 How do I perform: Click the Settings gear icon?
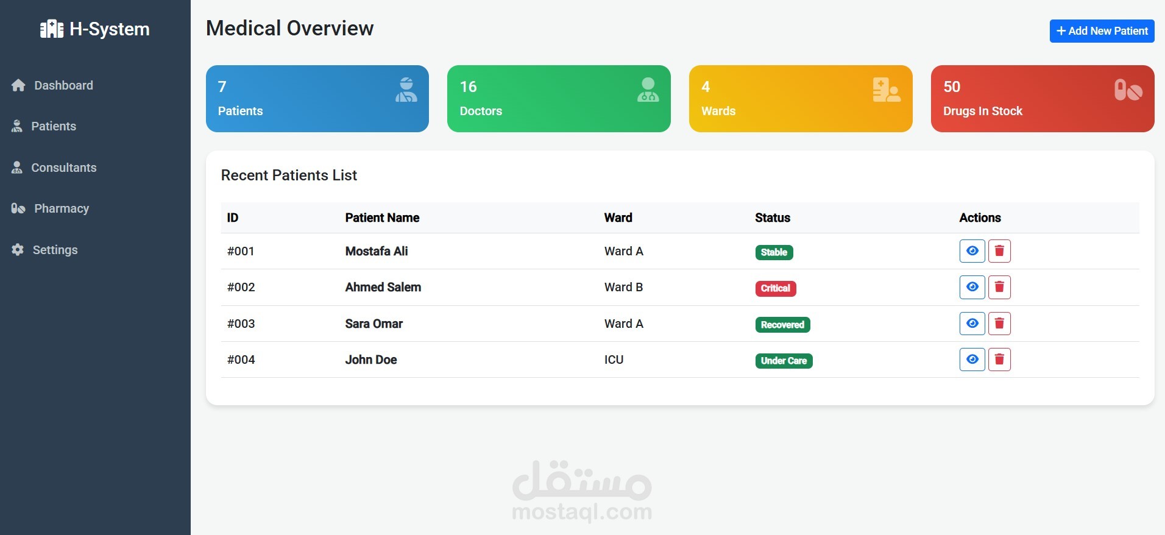pos(18,250)
